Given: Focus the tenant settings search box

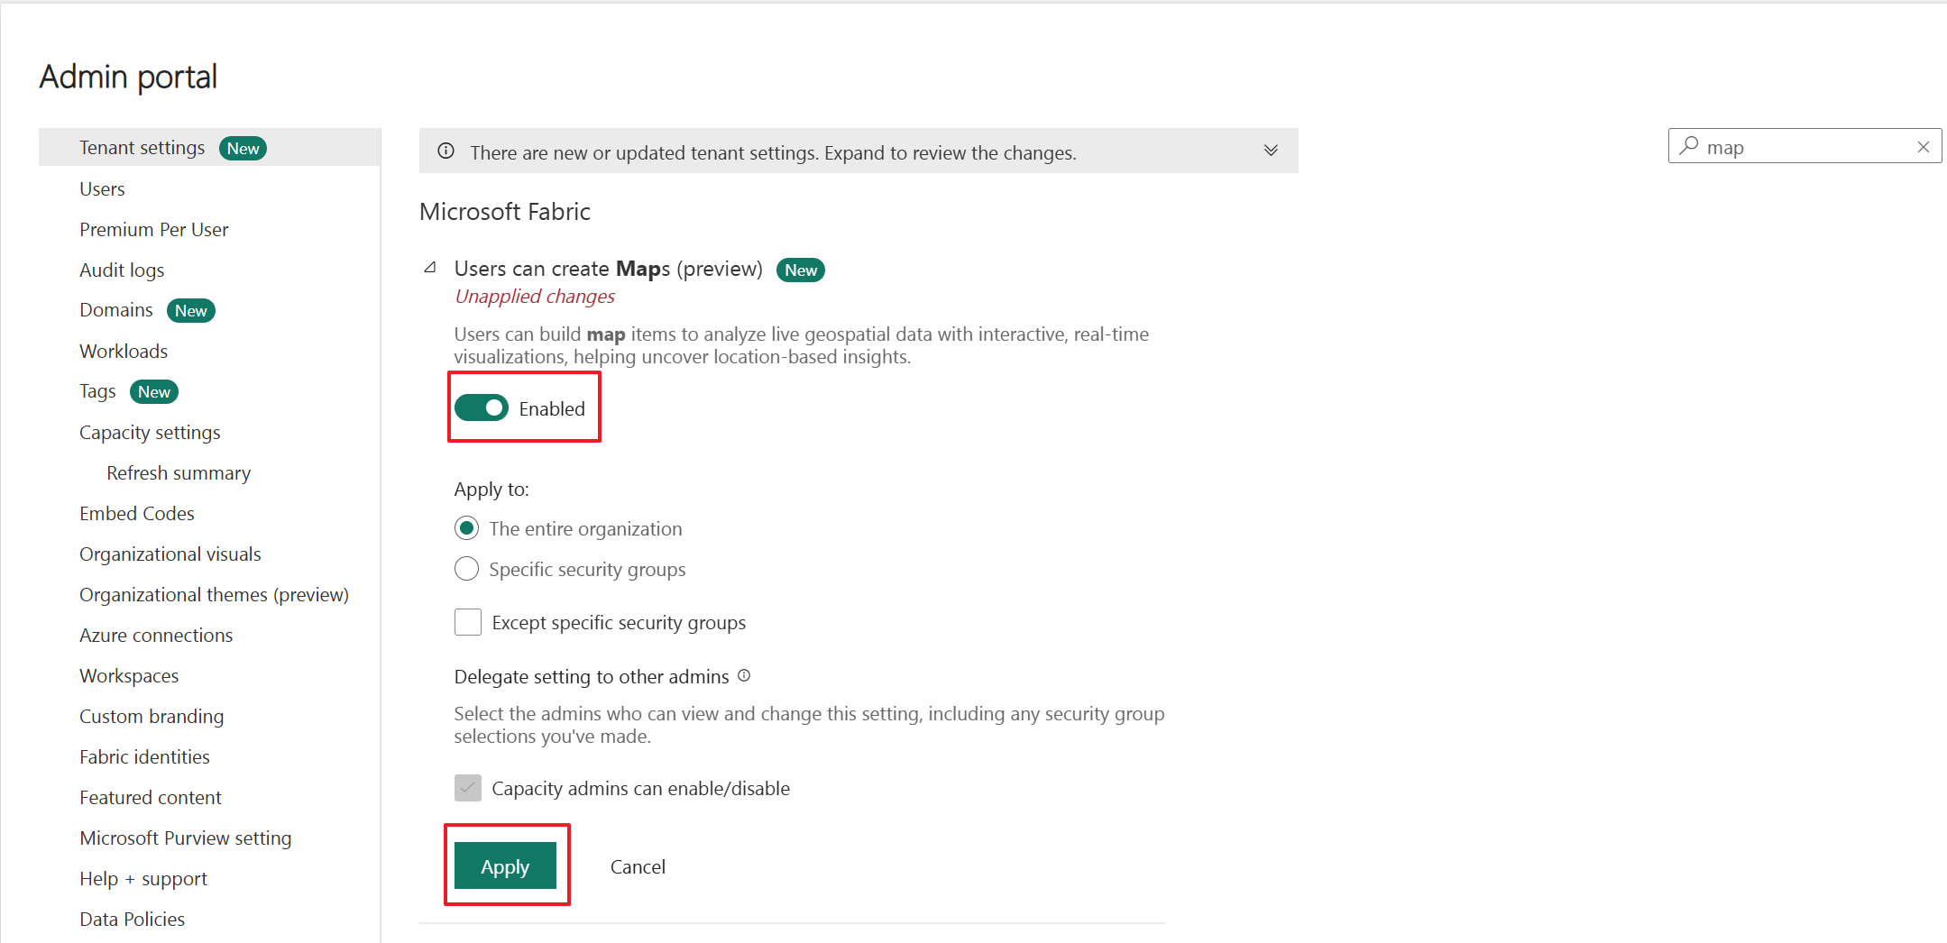Looking at the screenshot, I should click(x=1805, y=146).
